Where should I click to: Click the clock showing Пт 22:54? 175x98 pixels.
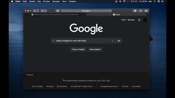click(143, 1)
